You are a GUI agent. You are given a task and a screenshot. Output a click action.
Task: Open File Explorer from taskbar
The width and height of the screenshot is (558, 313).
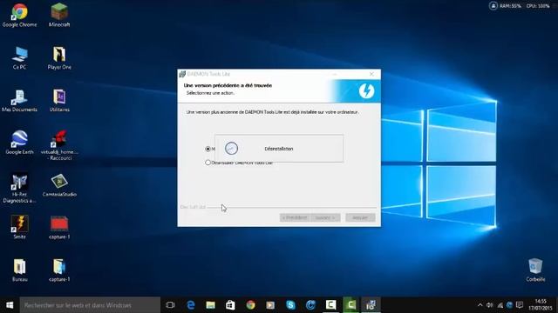pos(211,305)
